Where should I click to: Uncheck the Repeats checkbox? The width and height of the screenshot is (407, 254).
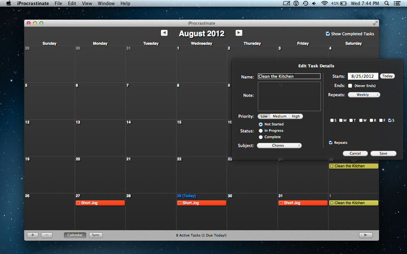[330, 143]
